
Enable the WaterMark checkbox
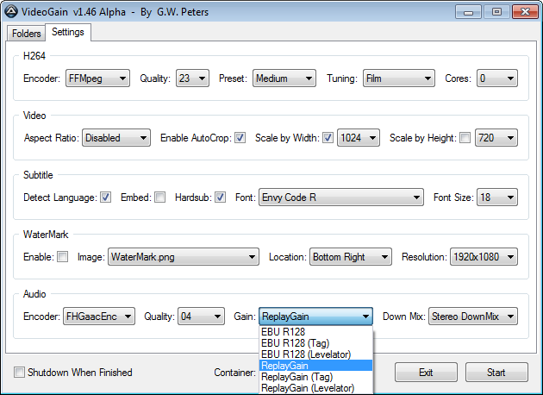click(62, 256)
